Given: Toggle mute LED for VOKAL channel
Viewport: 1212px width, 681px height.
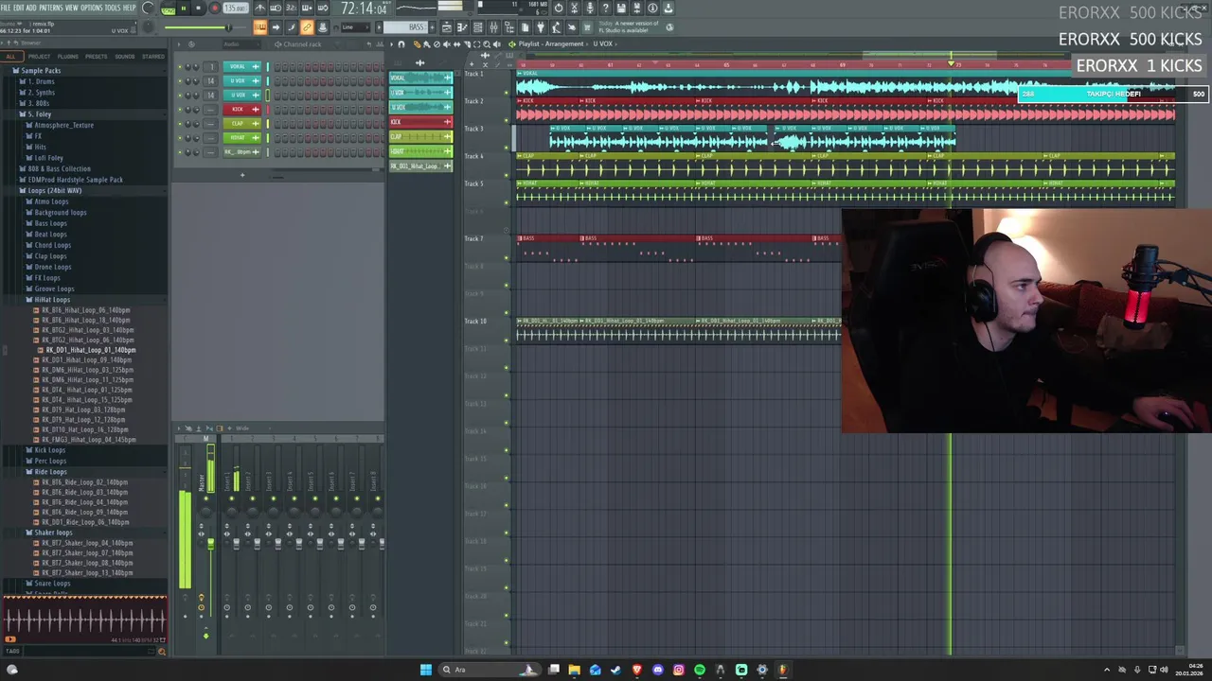Looking at the screenshot, I should (x=180, y=66).
